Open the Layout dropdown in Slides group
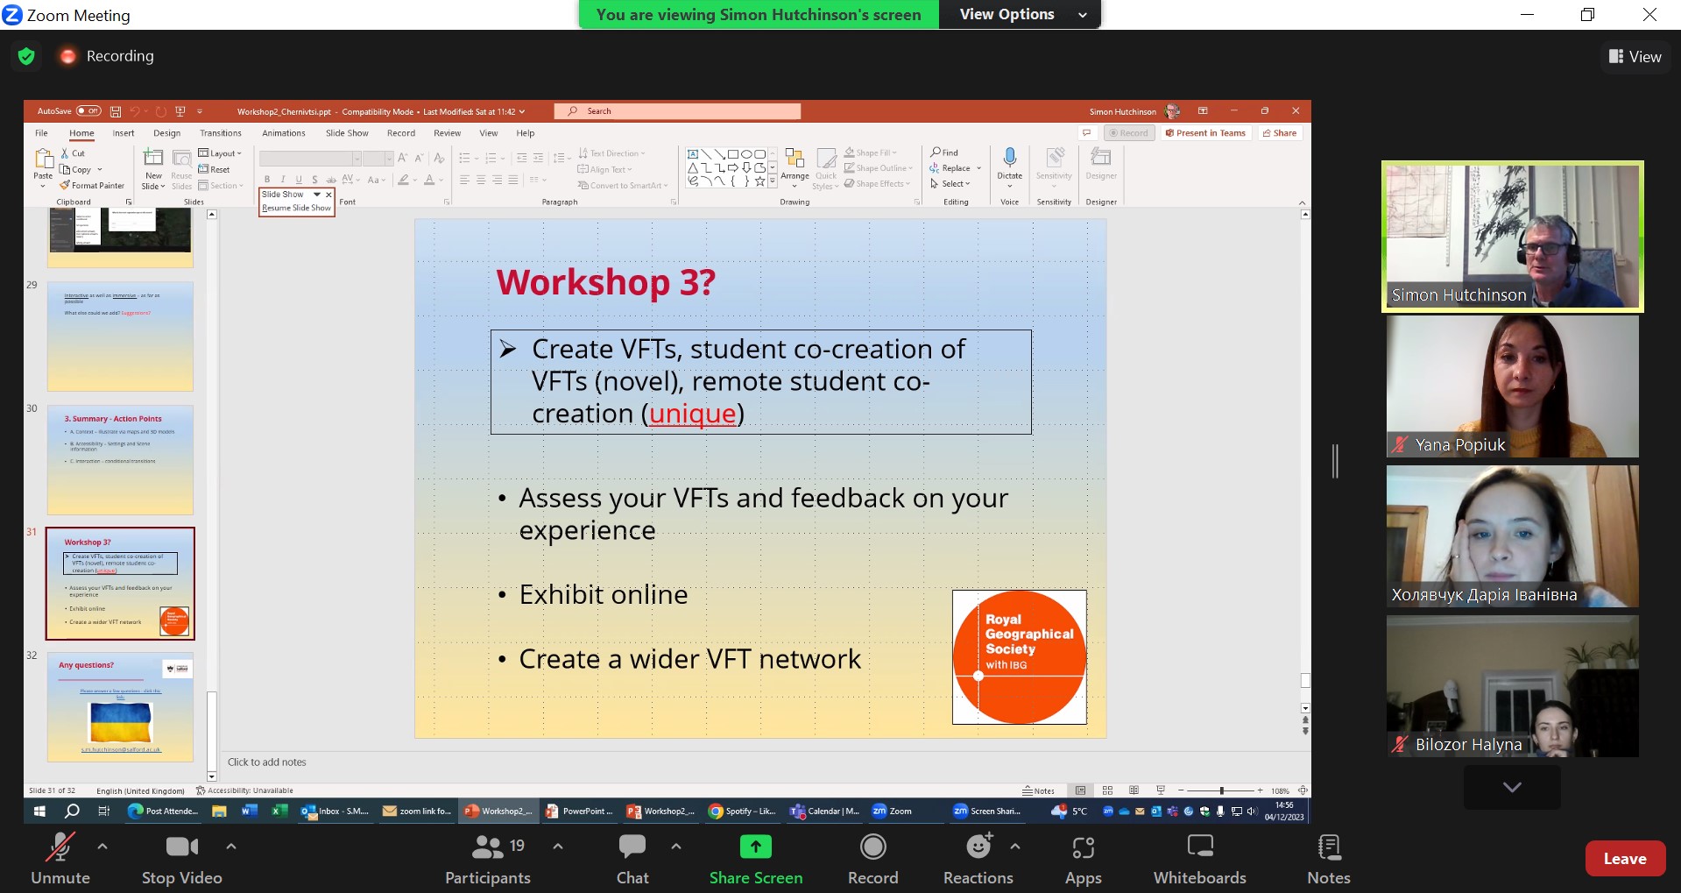 (x=219, y=153)
